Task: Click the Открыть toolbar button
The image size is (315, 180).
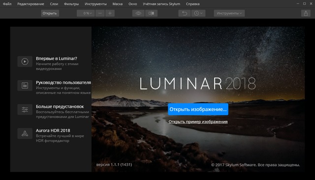Action: pyautogui.click(x=50, y=13)
